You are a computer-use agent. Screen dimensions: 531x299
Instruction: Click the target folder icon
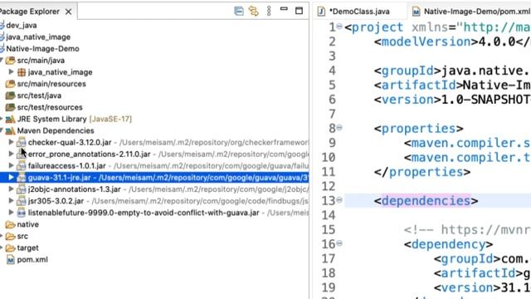[x=10, y=248]
